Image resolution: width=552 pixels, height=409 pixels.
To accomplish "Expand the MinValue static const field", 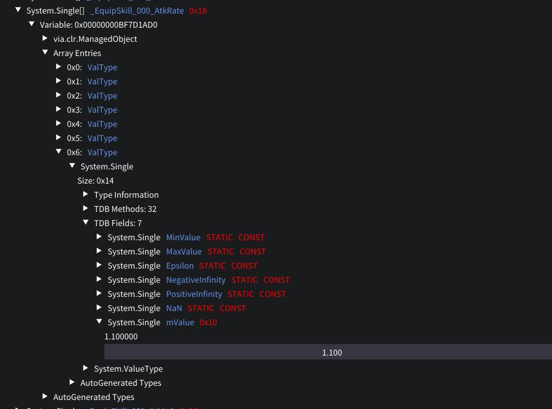I will tap(99, 237).
